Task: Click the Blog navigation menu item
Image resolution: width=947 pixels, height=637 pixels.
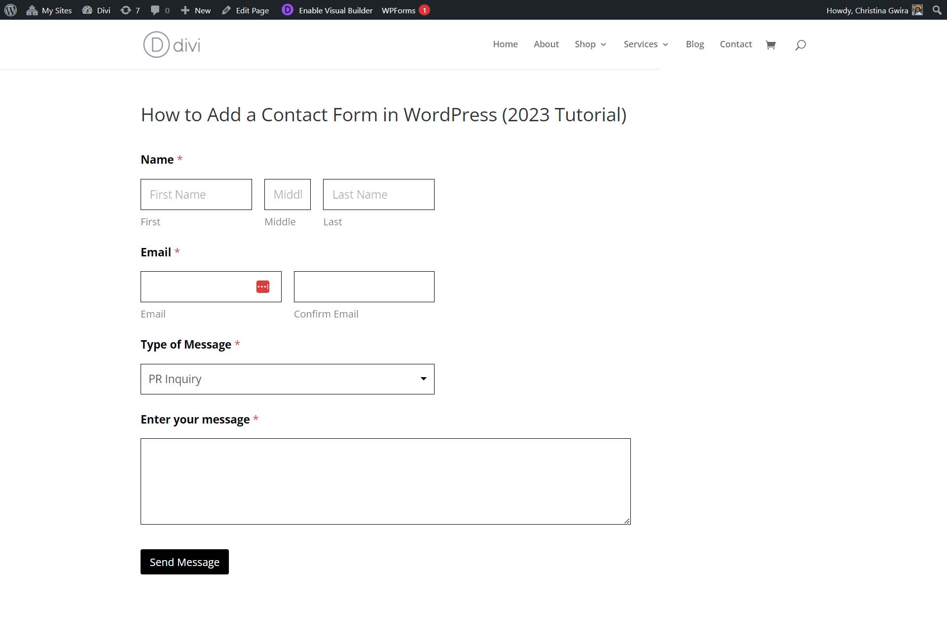Action: tap(694, 43)
